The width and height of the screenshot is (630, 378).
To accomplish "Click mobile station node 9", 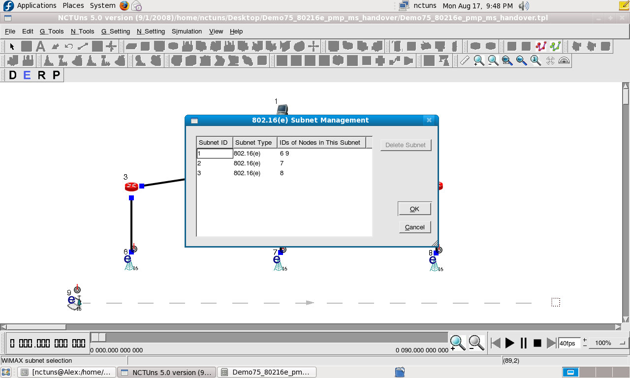I will (x=74, y=302).
